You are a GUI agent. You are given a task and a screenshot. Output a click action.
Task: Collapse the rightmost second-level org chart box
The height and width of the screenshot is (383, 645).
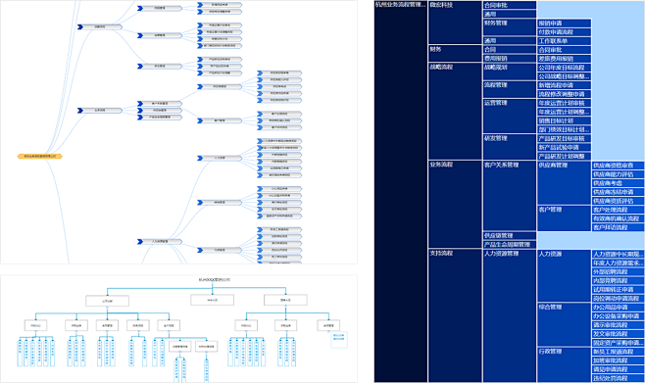pyautogui.click(x=285, y=307)
